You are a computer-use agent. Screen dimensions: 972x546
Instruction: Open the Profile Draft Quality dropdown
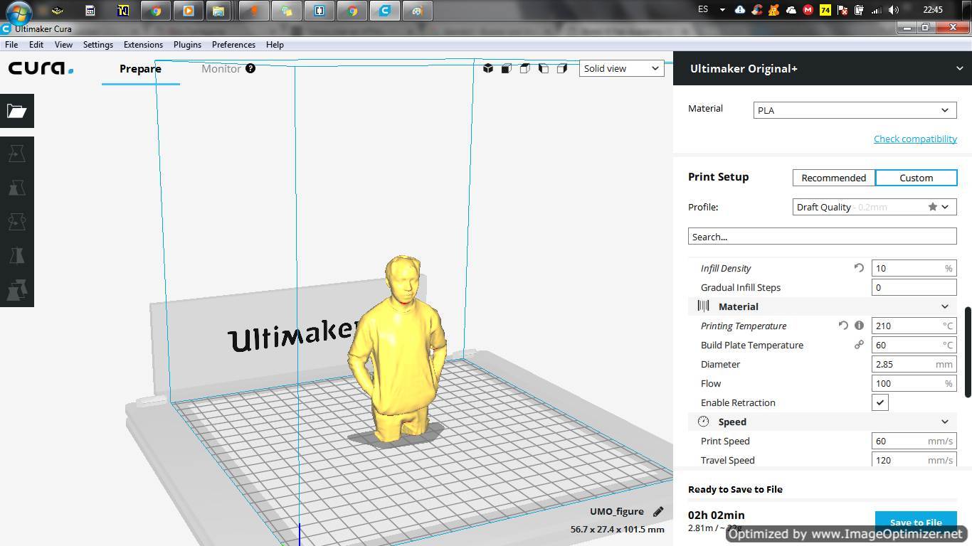875,207
